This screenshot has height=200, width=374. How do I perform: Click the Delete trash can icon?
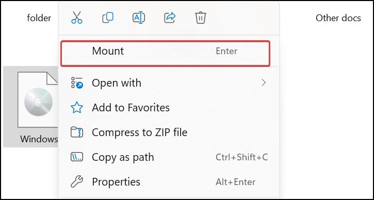click(x=201, y=18)
